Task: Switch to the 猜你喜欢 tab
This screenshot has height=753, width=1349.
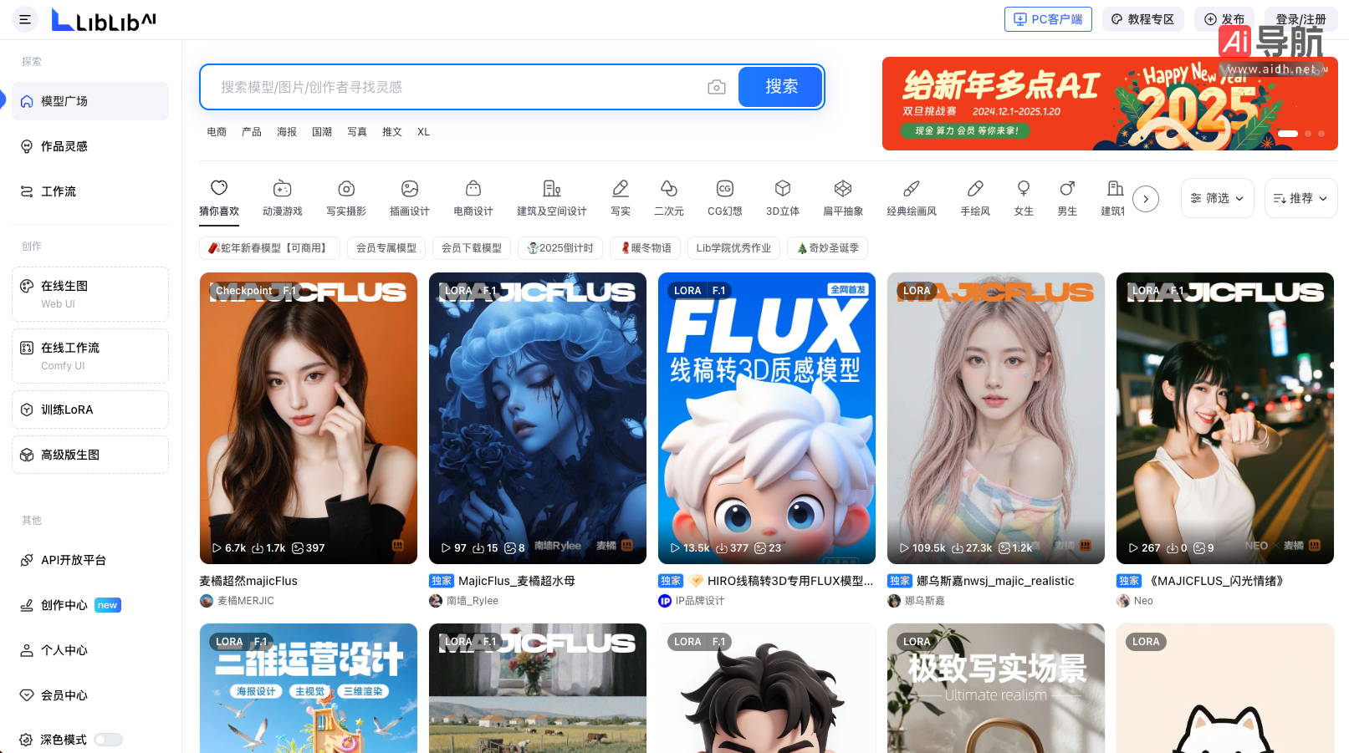Action: pyautogui.click(x=219, y=198)
